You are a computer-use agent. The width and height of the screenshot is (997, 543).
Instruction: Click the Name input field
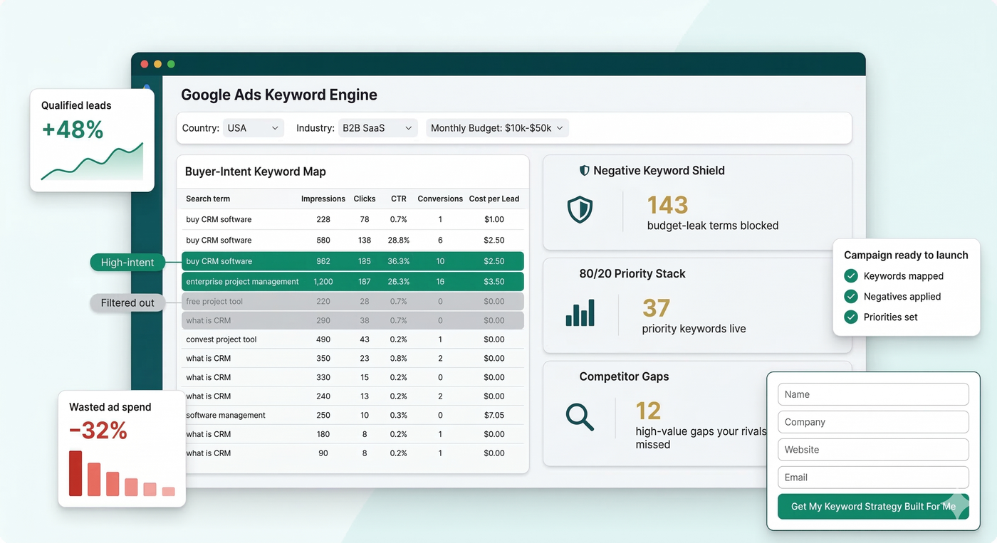pos(873,394)
